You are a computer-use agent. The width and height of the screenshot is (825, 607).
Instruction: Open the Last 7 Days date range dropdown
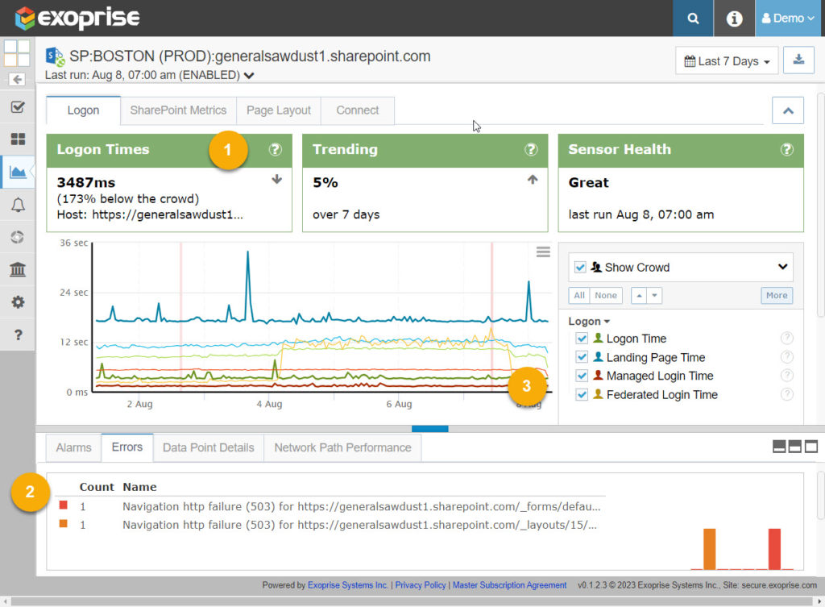point(727,61)
